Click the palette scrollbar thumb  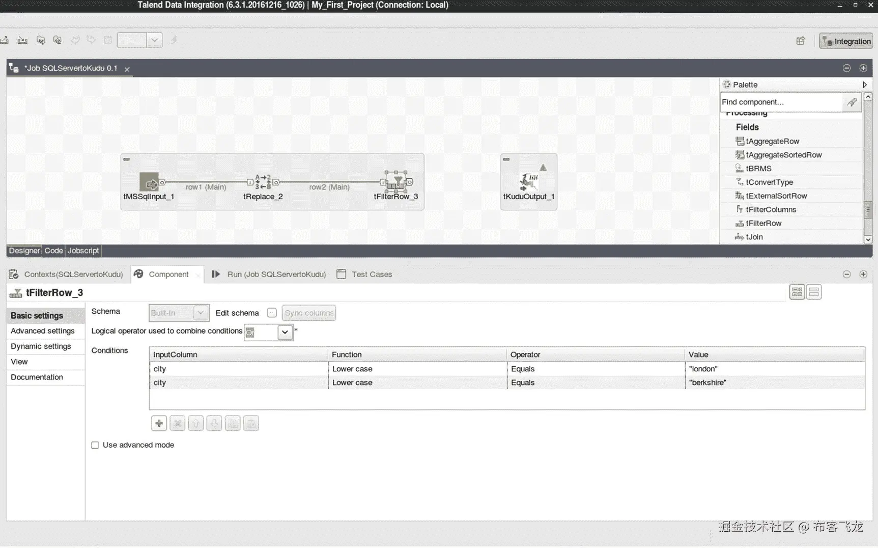(x=868, y=209)
